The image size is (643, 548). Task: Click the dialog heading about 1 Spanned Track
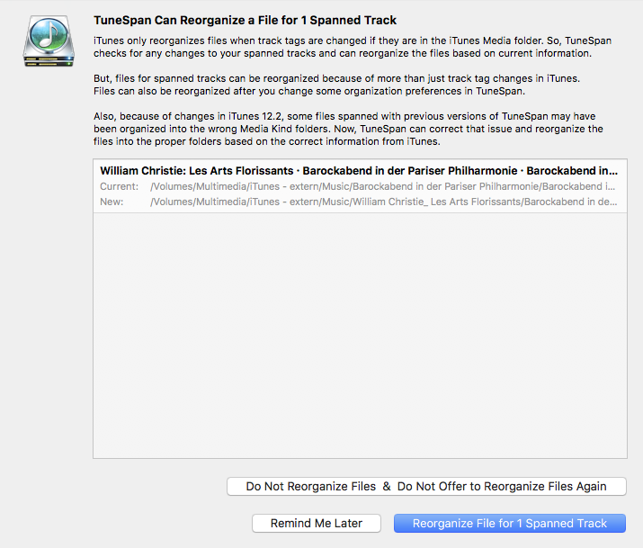(x=246, y=20)
